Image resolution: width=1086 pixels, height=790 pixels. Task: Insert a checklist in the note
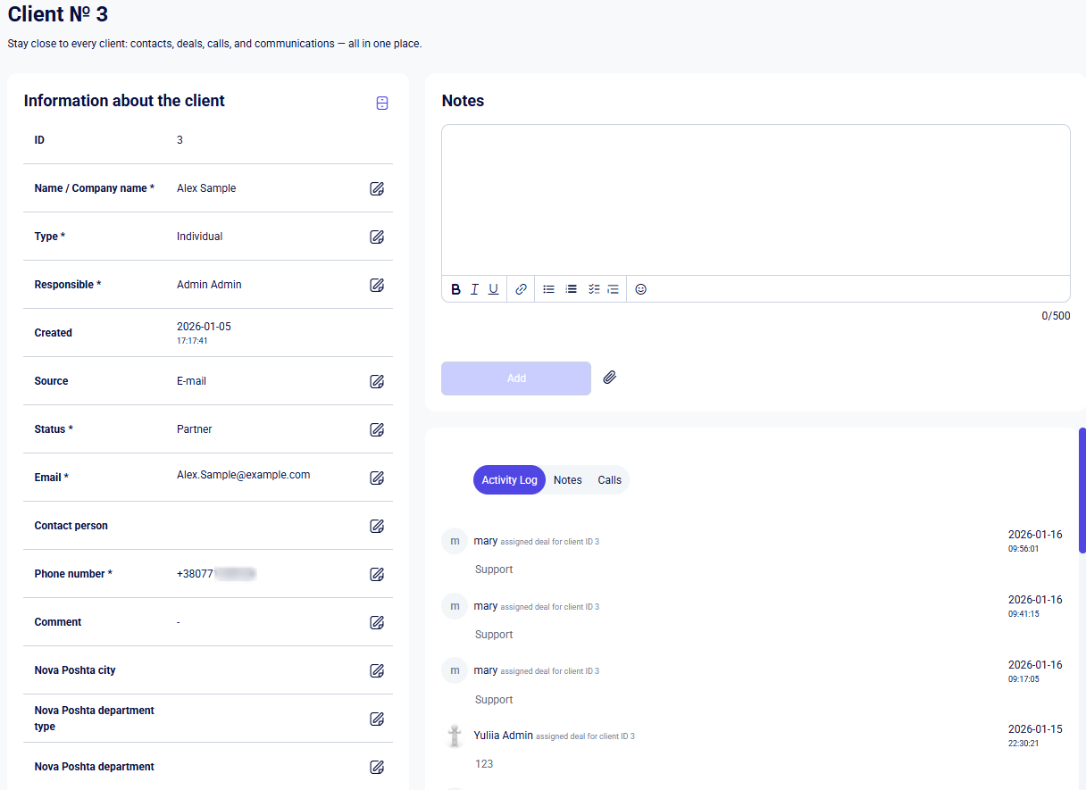(x=594, y=289)
